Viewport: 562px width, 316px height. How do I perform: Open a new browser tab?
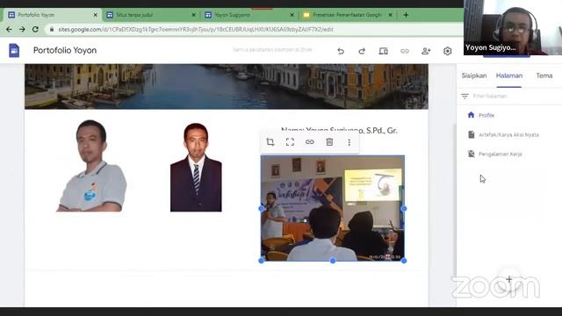406,15
